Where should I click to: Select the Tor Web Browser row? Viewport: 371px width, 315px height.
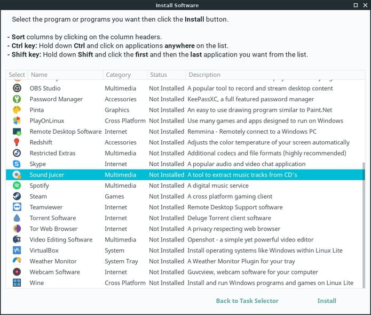pyautogui.click(x=185, y=229)
